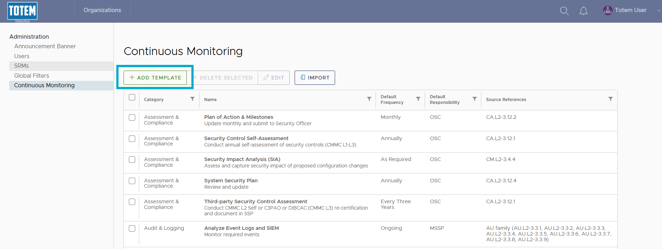662x249 pixels.
Task: Check the Analyze Event Logs and SIEM row
Action: [x=132, y=228]
